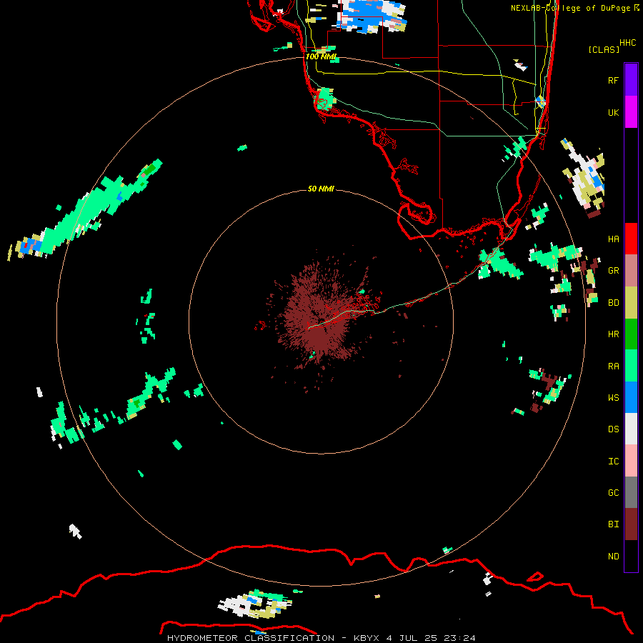This screenshot has height=643, width=643.
Task: Click the IC pink legend swatch
Action: coord(631,461)
